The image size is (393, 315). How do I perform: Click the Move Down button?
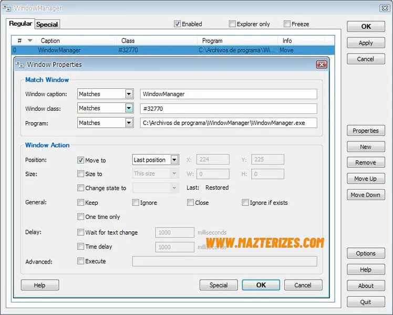(366, 195)
